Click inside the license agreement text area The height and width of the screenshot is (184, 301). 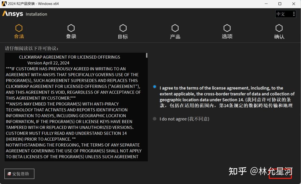pyautogui.click(x=75, y=106)
